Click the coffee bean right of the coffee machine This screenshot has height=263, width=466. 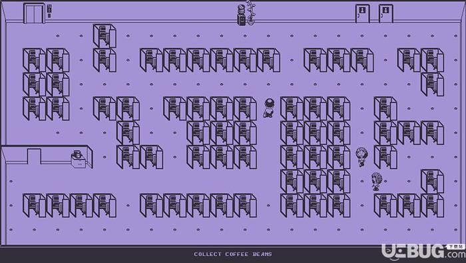point(105,157)
